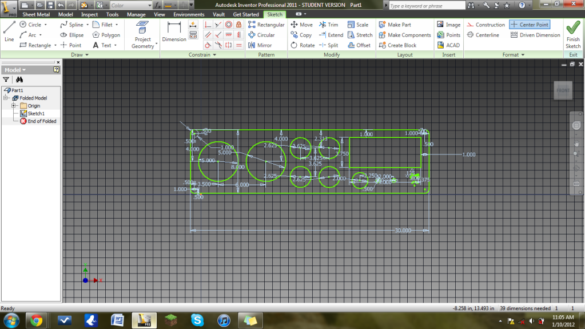Image resolution: width=585 pixels, height=329 pixels.
Task: Apply the Tangent constraint
Action: coord(208,45)
